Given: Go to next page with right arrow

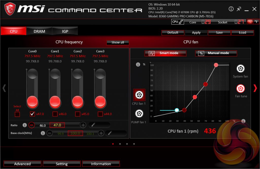Looking at the screenshot, I should (255, 88).
